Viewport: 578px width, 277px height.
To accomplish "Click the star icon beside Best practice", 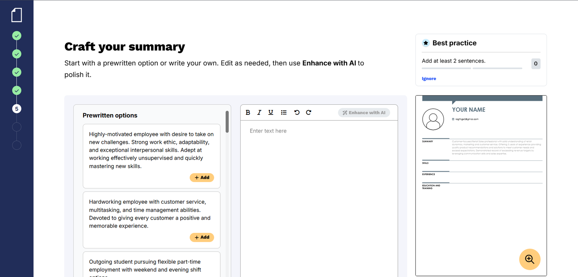I will (426, 43).
